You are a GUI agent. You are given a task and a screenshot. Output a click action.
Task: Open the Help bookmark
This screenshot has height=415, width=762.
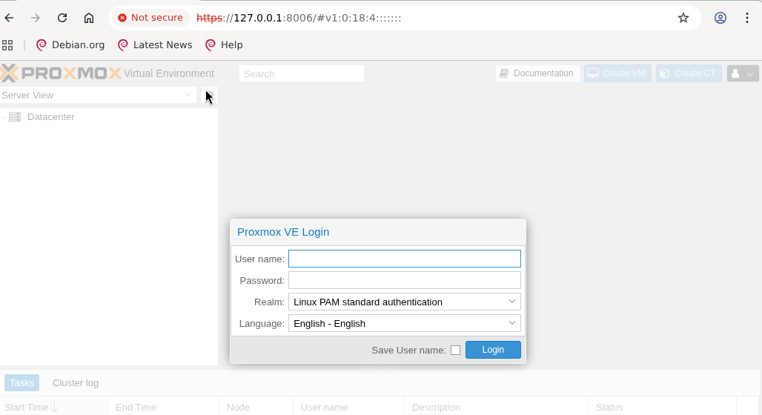tap(224, 45)
